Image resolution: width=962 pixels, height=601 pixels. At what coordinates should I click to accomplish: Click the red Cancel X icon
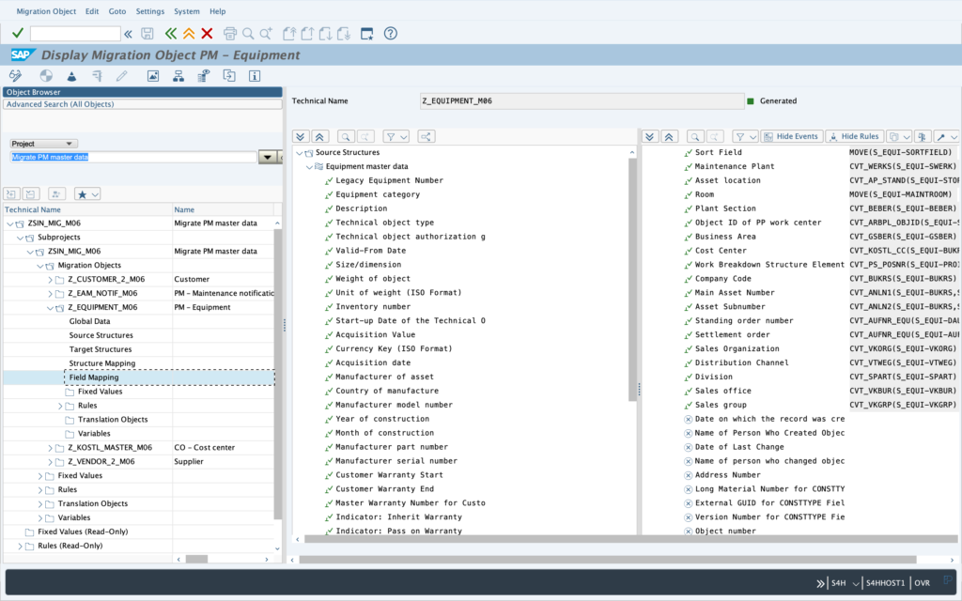(x=208, y=34)
